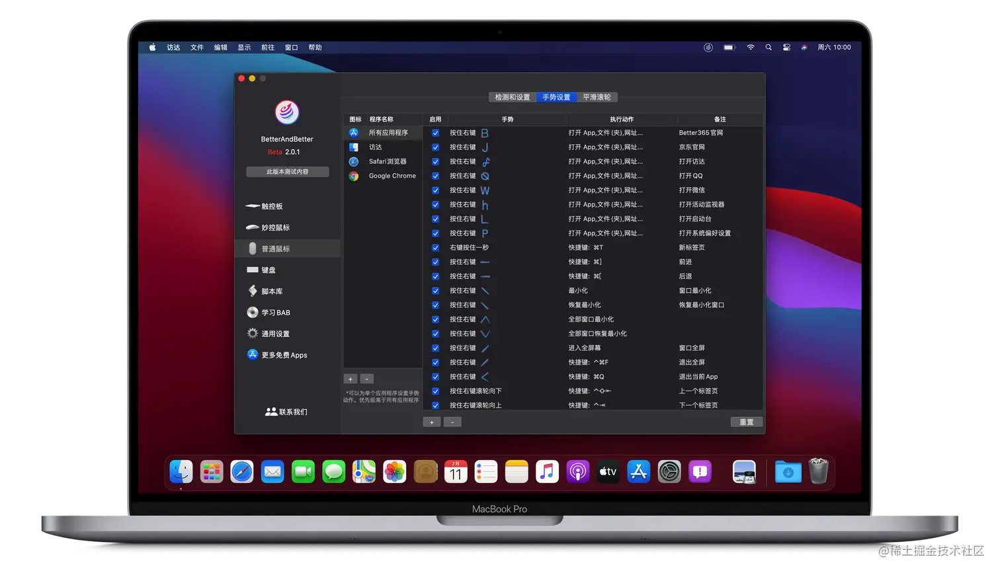Screen dimensions: 1000x573
Task: Select 普通鼠标 in the sidebar
Action: coord(287,248)
